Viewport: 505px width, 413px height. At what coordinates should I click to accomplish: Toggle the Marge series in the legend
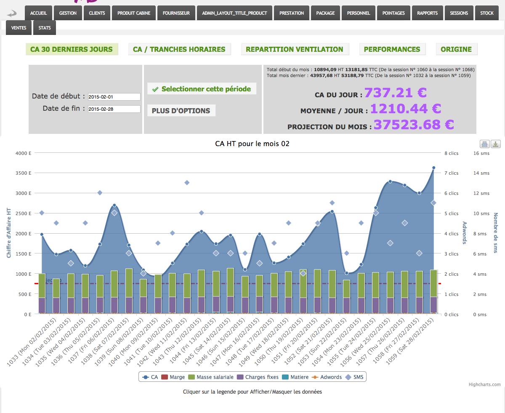pos(173,377)
